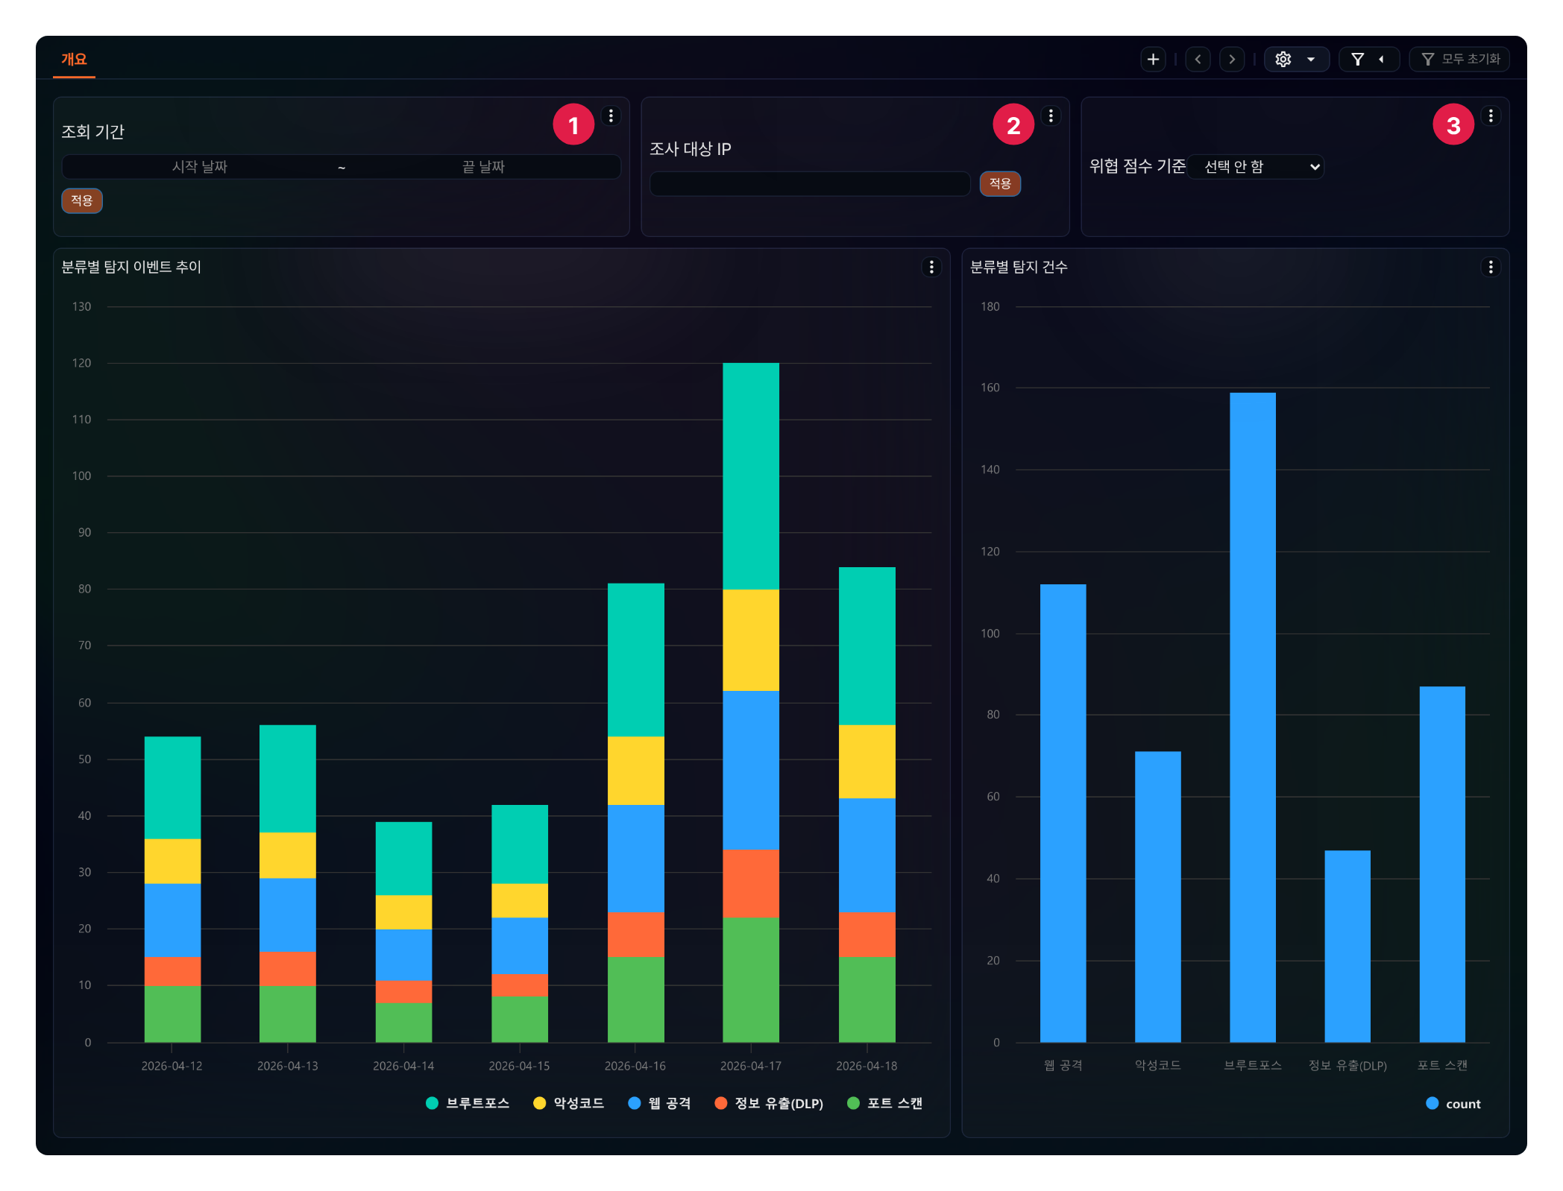Click the 2026-04-12 x-axis date label
Viewport: 1563px width, 1191px height.
pyautogui.click(x=172, y=1066)
